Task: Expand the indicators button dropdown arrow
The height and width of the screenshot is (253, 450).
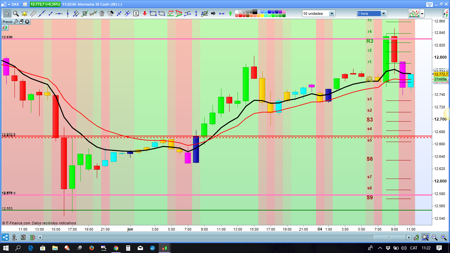Action: [422, 14]
